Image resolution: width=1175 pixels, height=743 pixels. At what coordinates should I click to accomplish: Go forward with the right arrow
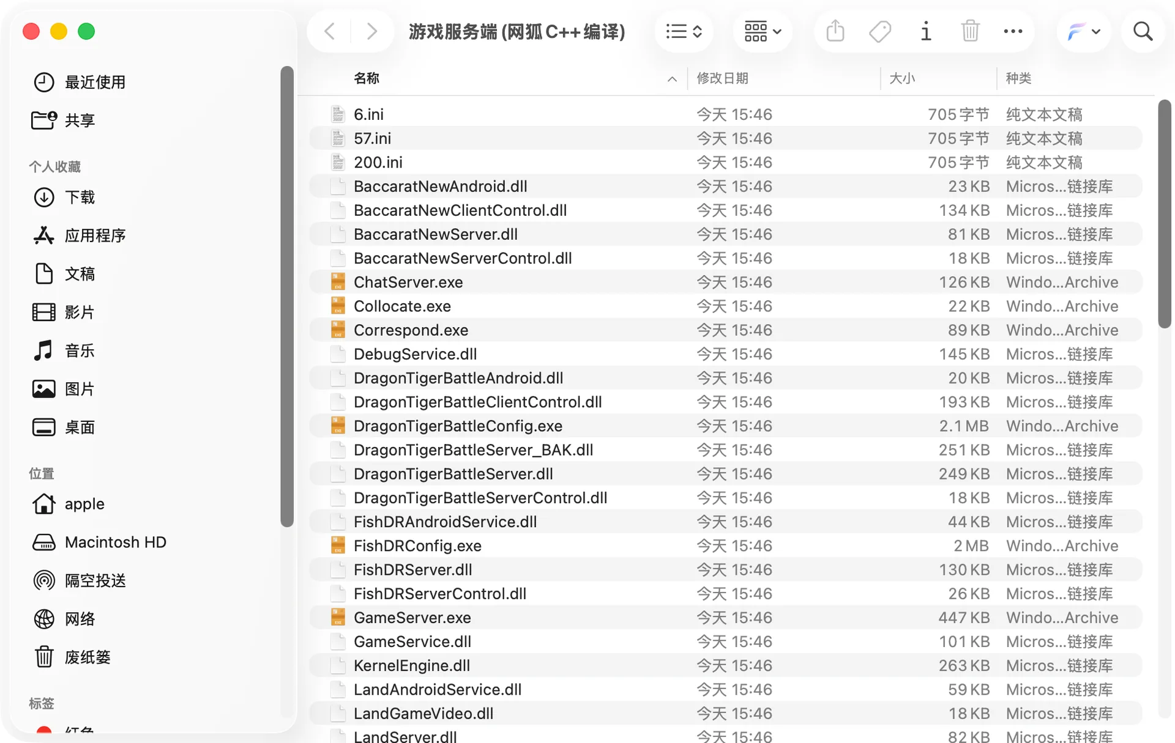(x=371, y=31)
